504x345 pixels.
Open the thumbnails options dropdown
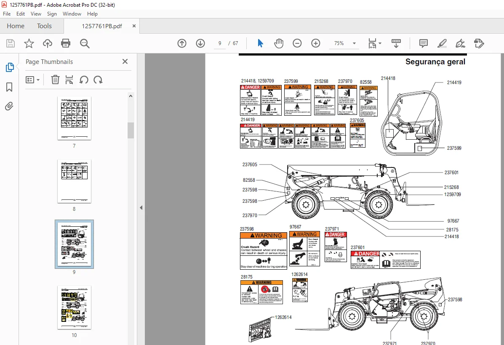click(x=32, y=80)
